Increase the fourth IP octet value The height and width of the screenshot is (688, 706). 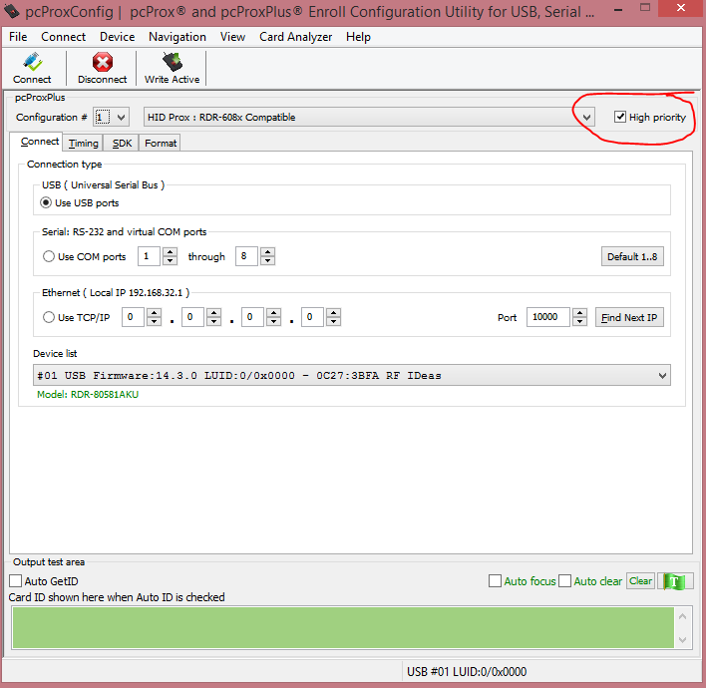[334, 313]
